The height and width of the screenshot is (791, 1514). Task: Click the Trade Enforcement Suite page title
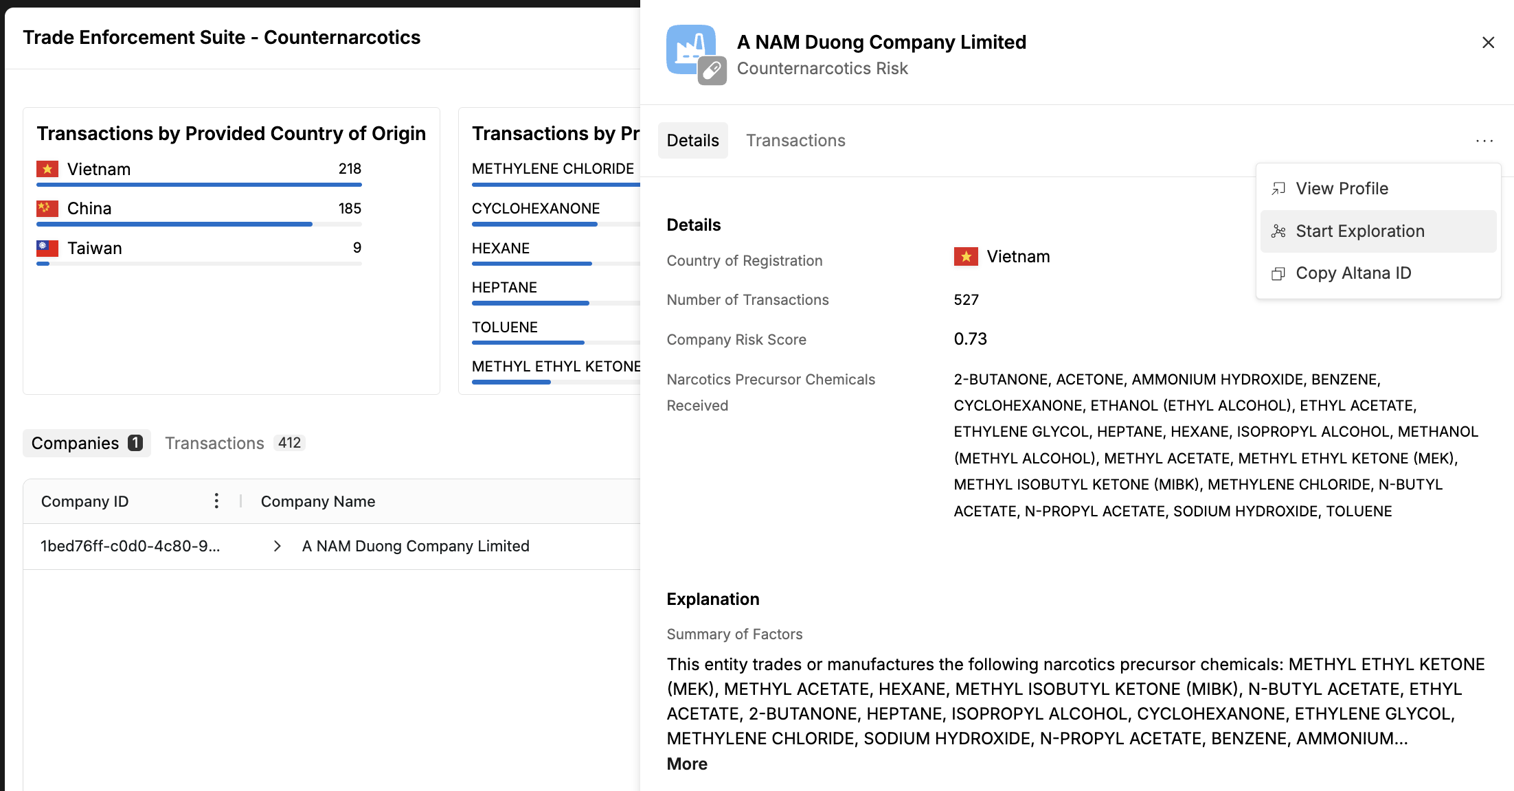click(x=221, y=38)
